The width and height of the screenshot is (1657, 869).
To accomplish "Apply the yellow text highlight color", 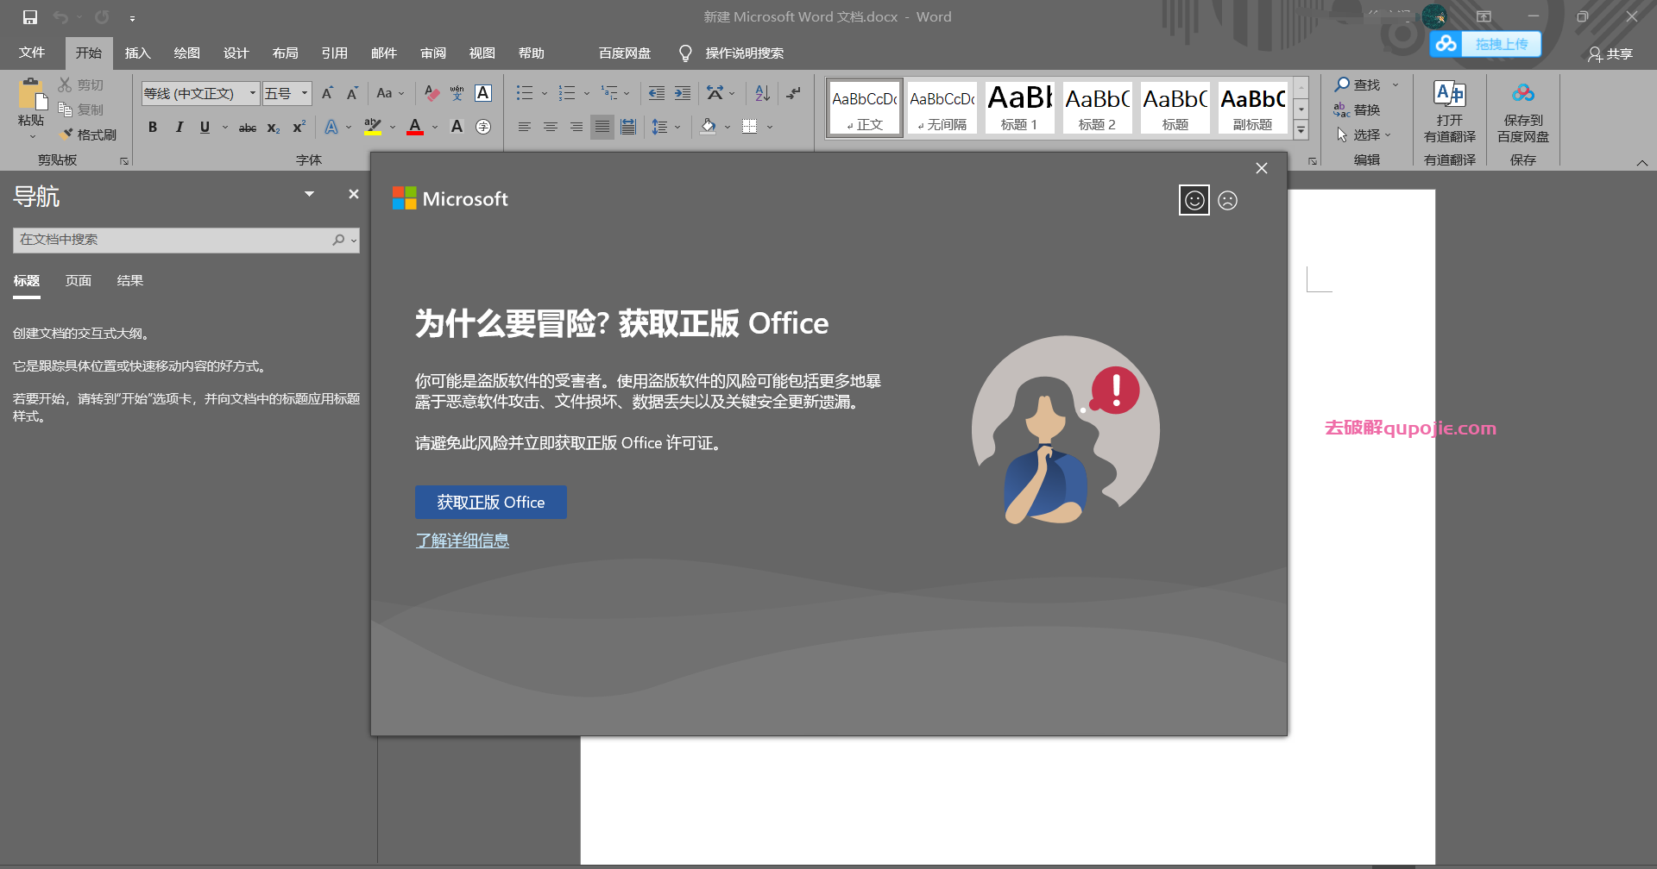I will point(373,127).
